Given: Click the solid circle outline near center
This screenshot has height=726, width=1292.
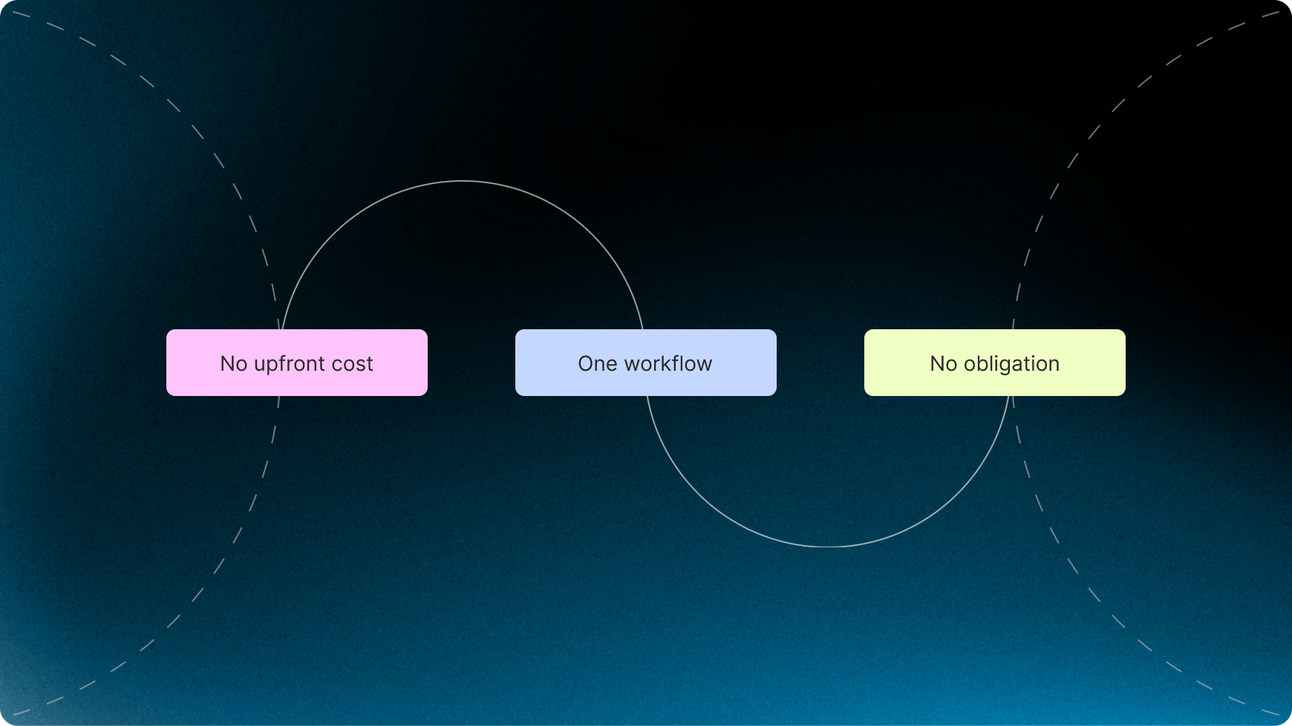Looking at the screenshot, I should pyautogui.click(x=462, y=181).
